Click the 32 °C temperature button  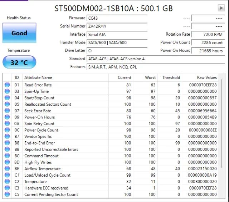19,62
